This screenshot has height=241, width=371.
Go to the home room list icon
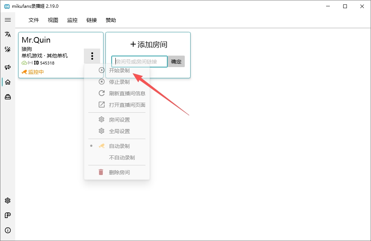[8, 82]
